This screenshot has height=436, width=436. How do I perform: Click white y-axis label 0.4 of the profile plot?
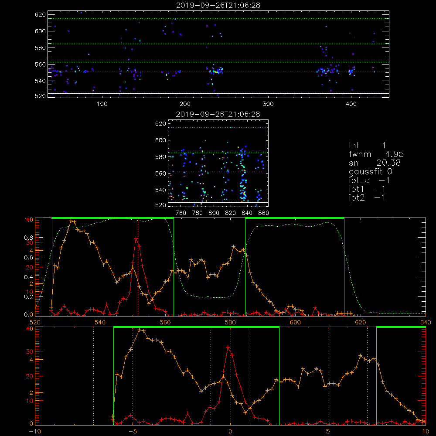(28, 277)
